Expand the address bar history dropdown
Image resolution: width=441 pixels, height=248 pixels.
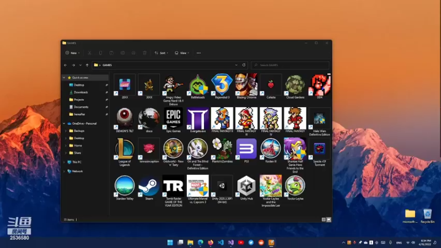pos(236,65)
